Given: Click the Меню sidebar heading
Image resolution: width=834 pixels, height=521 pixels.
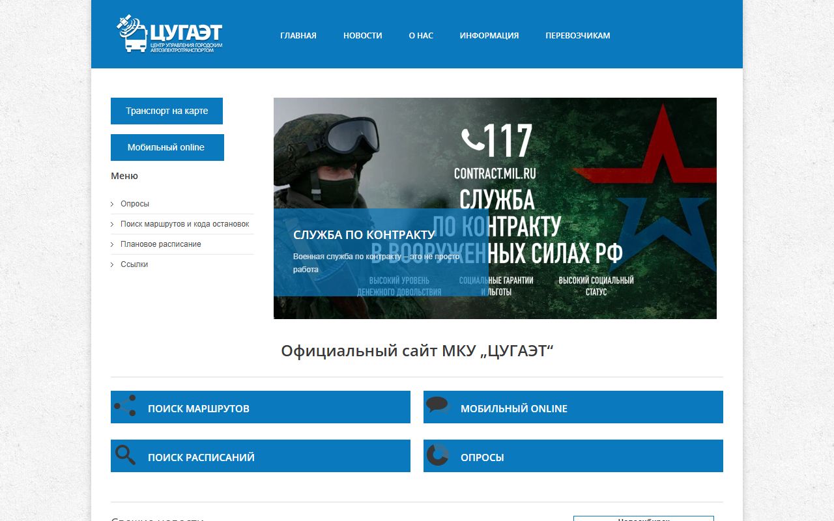Looking at the screenshot, I should (x=124, y=176).
